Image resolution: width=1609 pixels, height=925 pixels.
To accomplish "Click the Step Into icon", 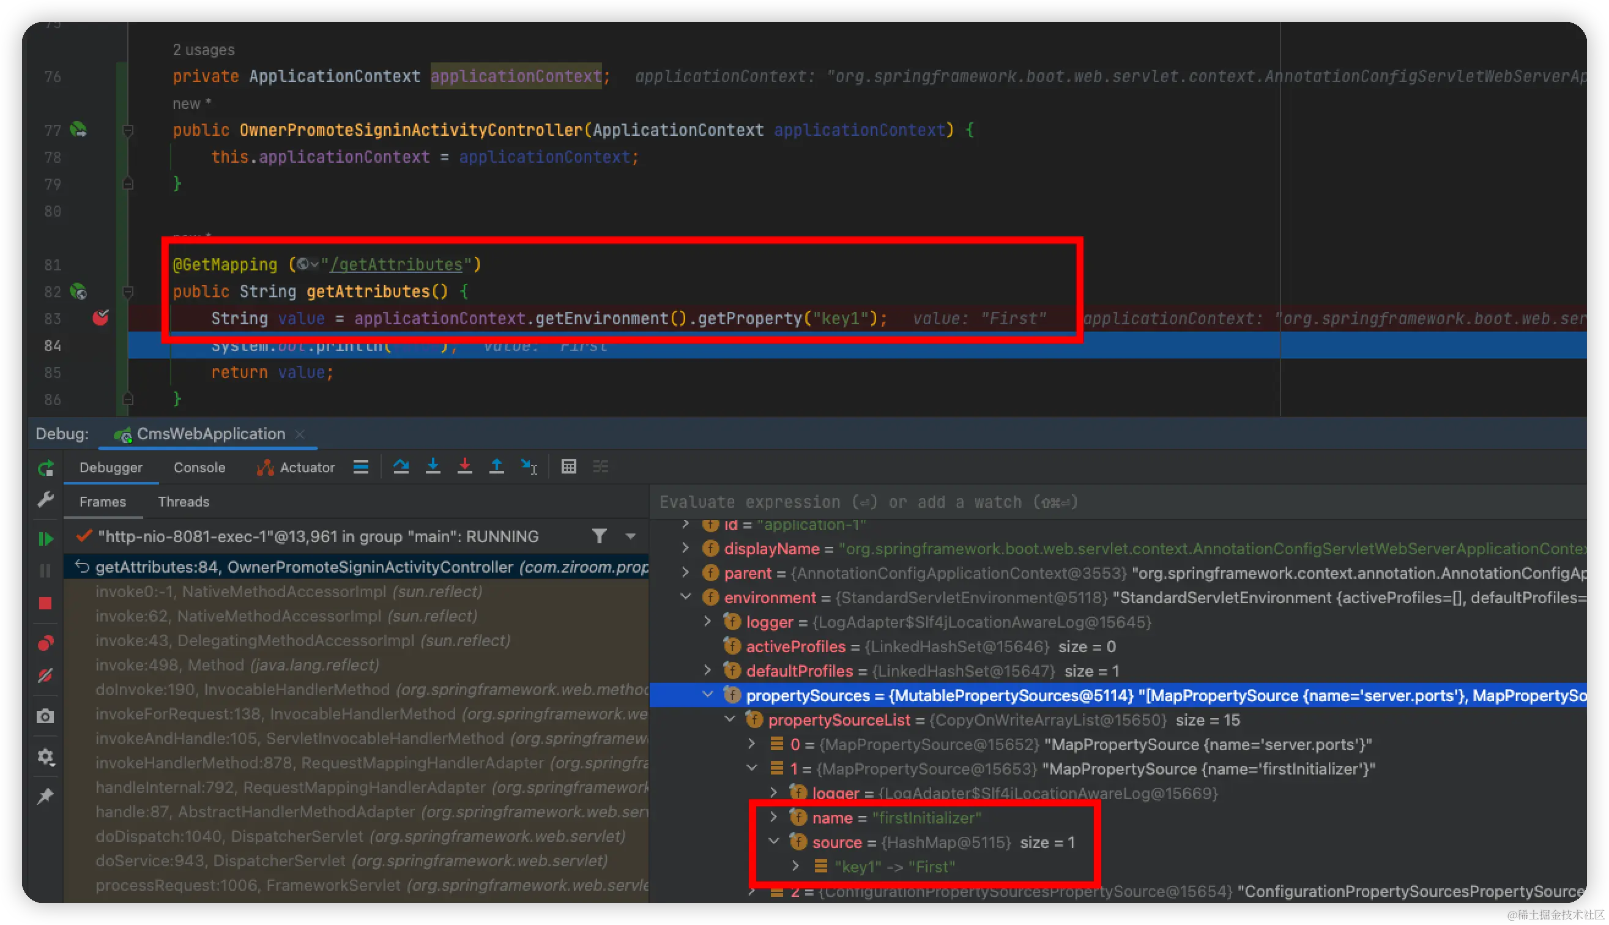I will 433,467.
